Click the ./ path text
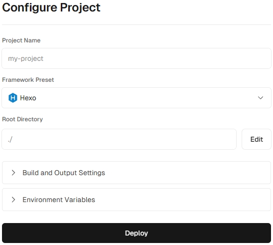The height and width of the screenshot is (245, 273). pos(10,139)
